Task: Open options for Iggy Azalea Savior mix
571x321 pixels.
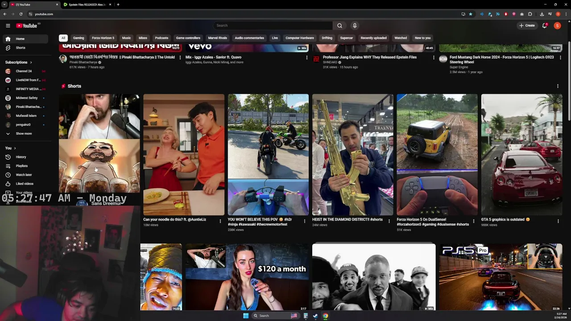Action: 307,58
